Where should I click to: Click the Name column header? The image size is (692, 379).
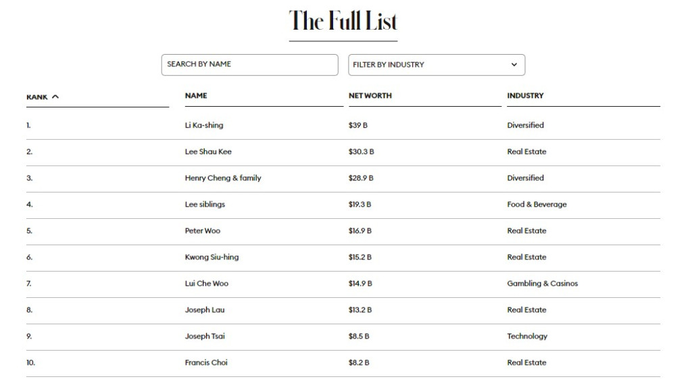tap(196, 96)
